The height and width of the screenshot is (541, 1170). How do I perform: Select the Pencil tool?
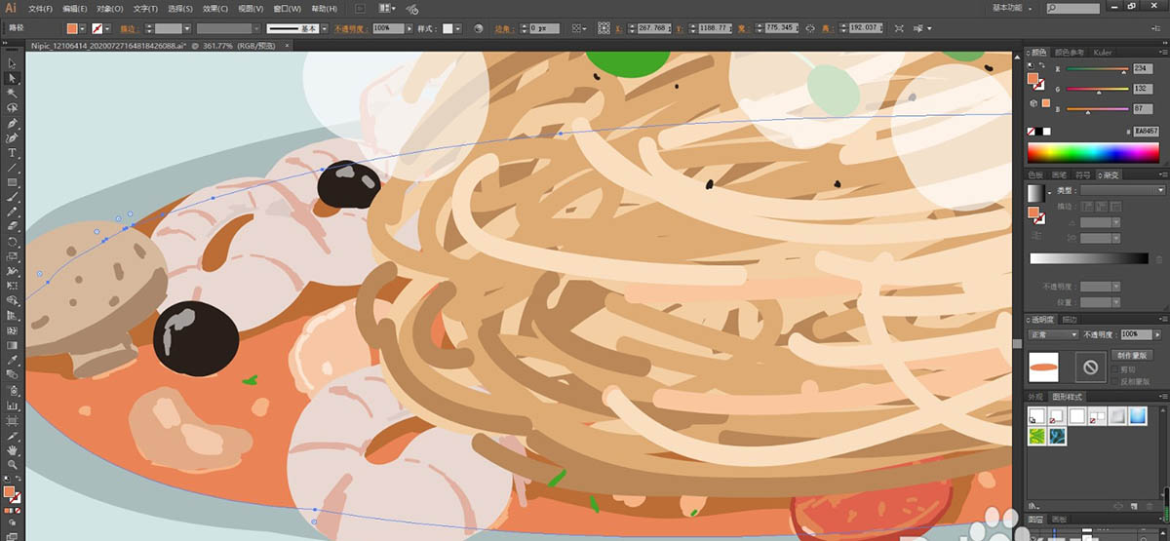point(13,212)
